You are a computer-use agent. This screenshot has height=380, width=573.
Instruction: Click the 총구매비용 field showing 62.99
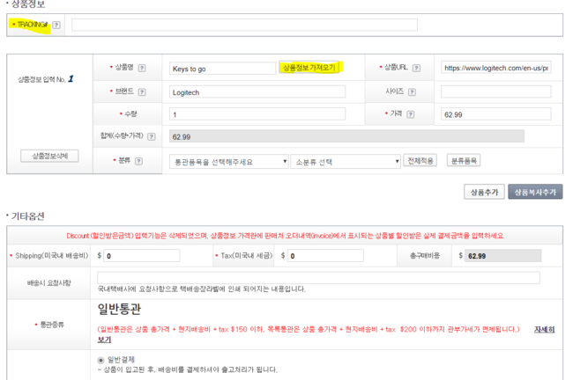502,256
